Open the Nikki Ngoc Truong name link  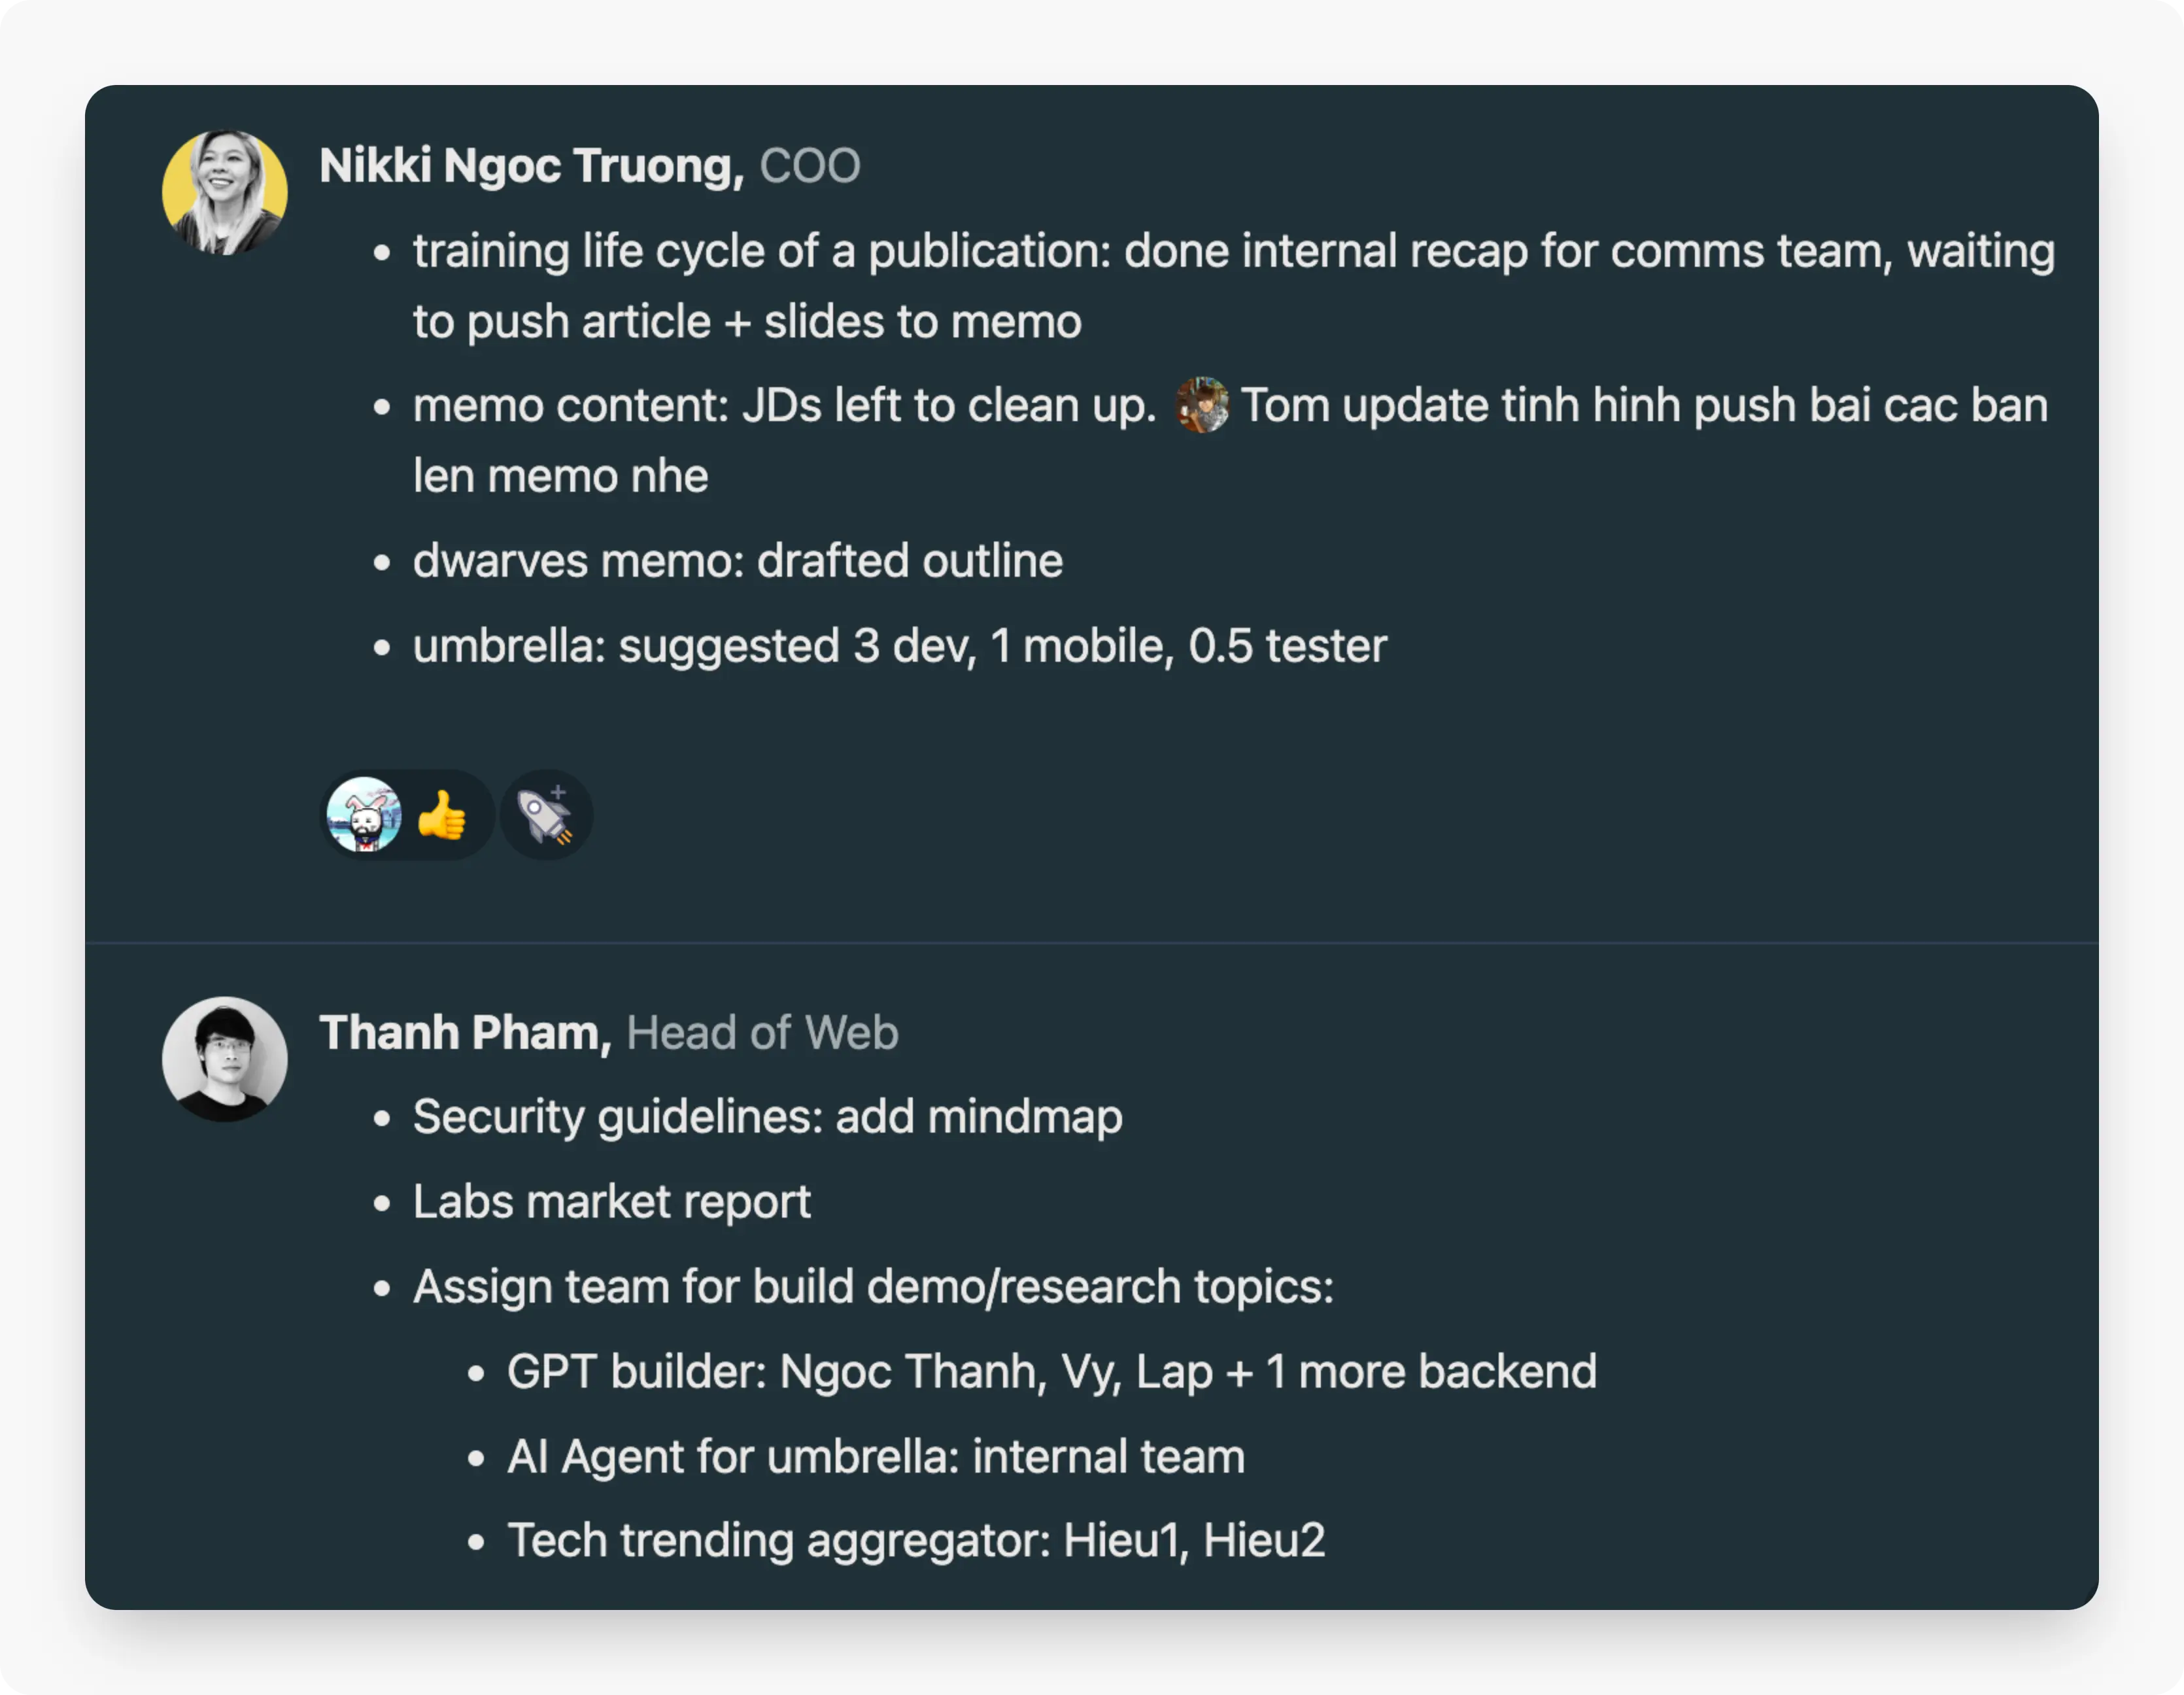pos(532,166)
